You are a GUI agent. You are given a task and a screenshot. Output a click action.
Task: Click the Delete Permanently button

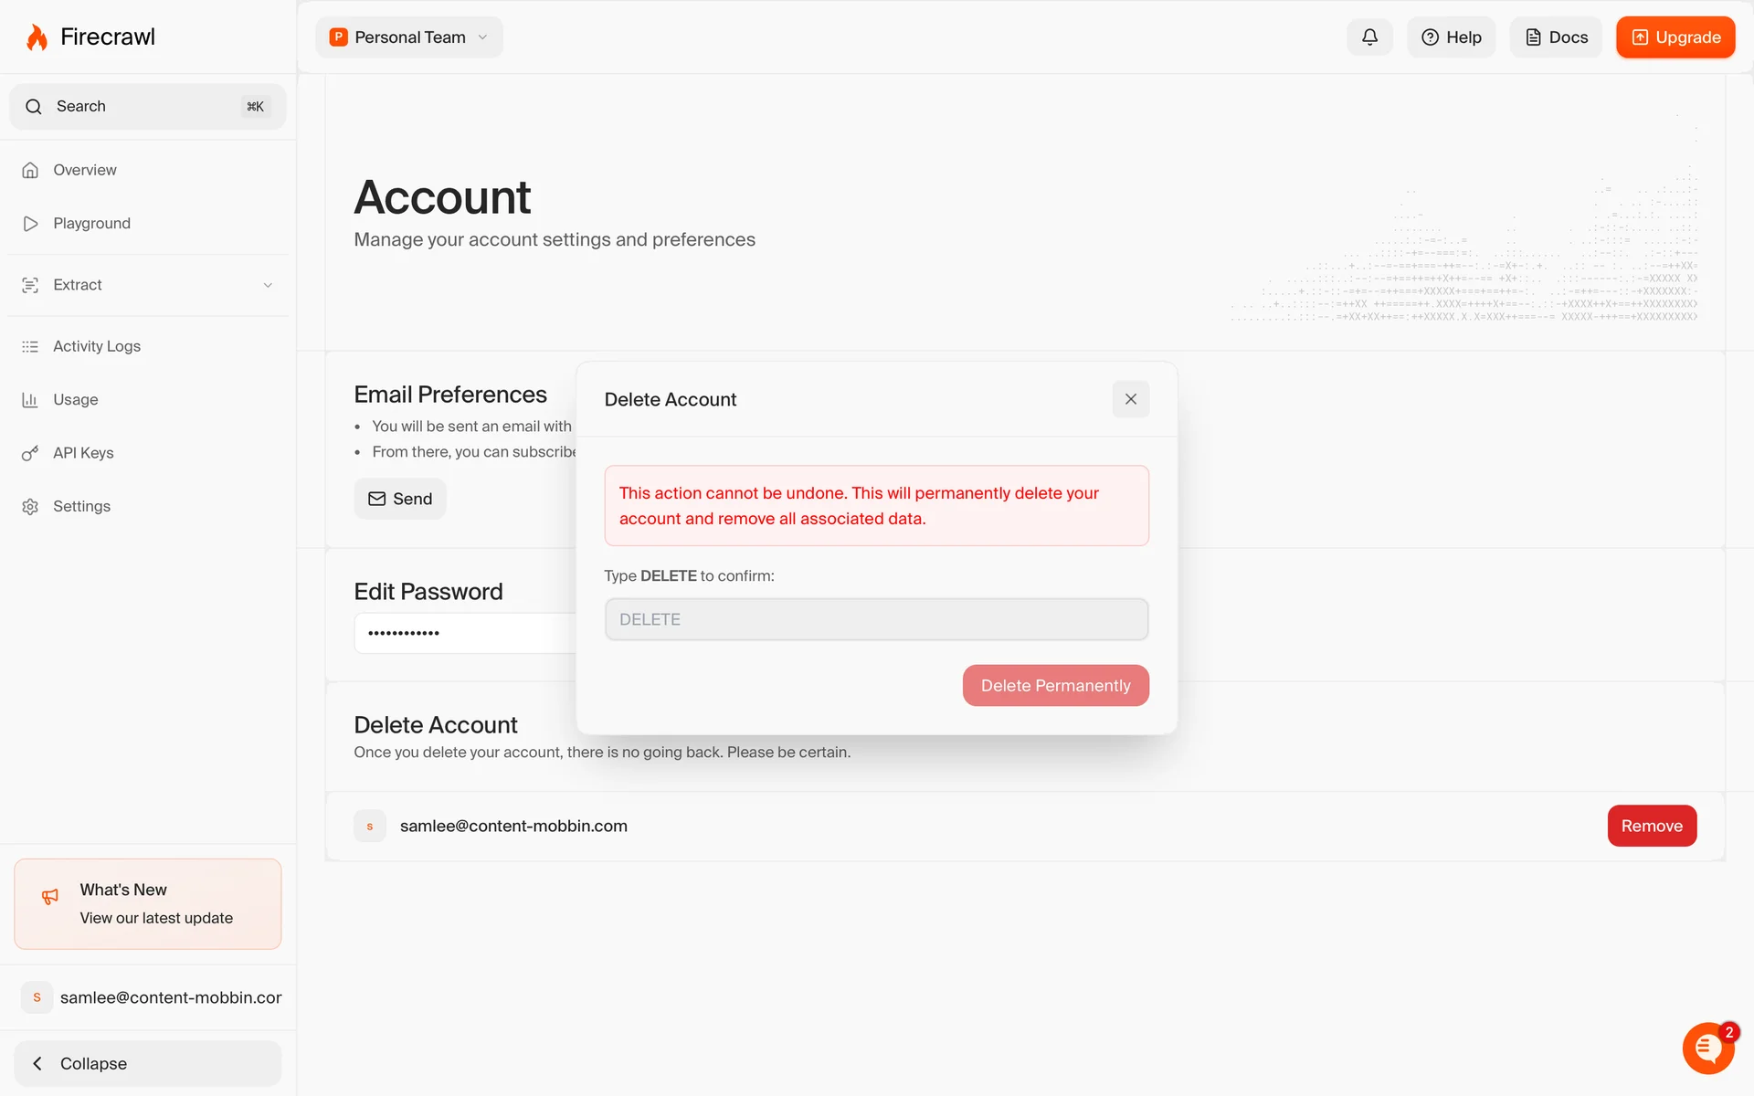pyautogui.click(x=1055, y=686)
